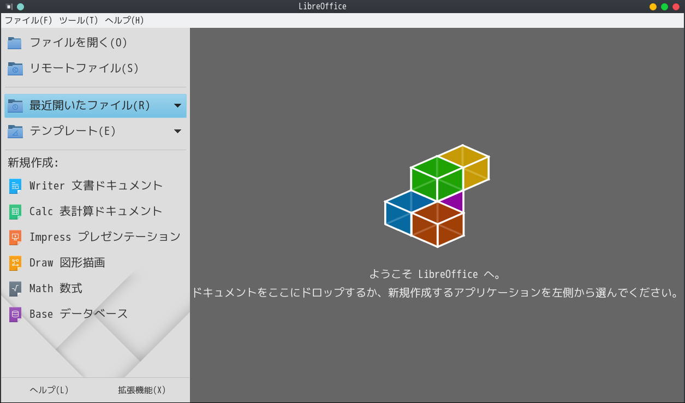This screenshot has width=685, height=403.
Task: Click the ようこそ LibreOffice へ。 welcome text
Action: [435, 274]
